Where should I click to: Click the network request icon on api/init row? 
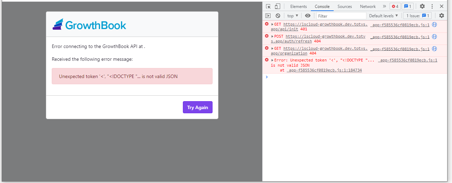434,25
